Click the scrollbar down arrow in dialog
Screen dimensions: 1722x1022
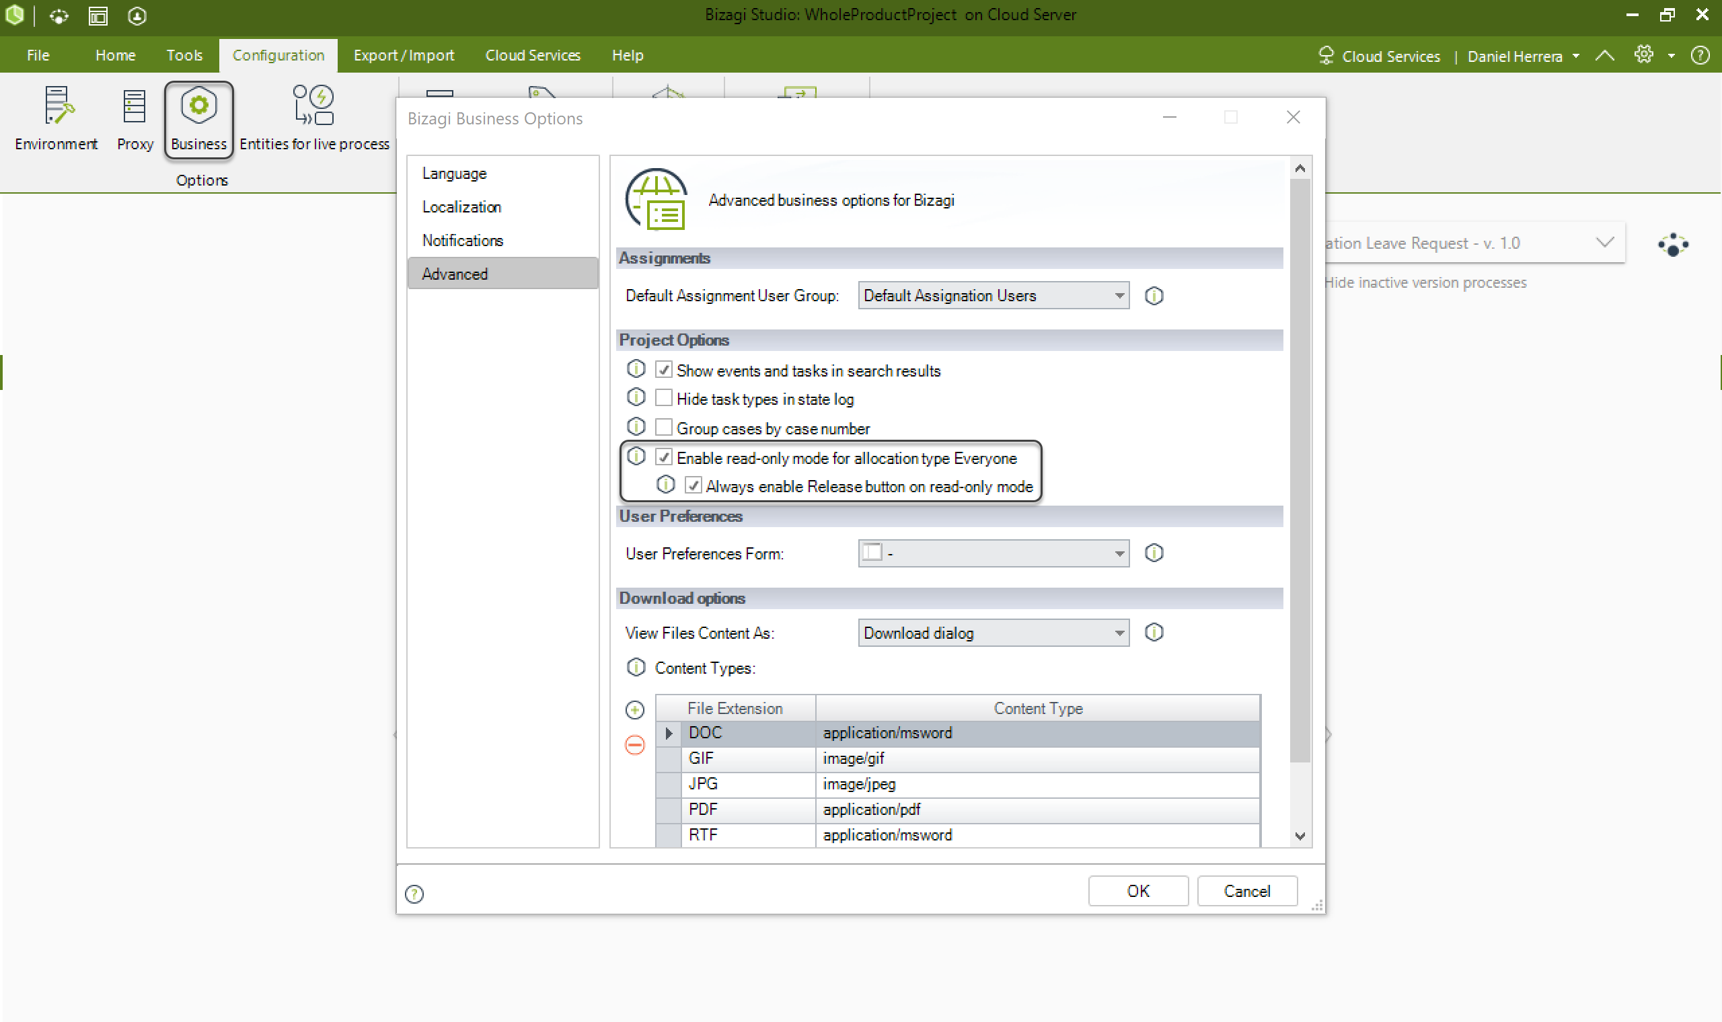tap(1300, 835)
